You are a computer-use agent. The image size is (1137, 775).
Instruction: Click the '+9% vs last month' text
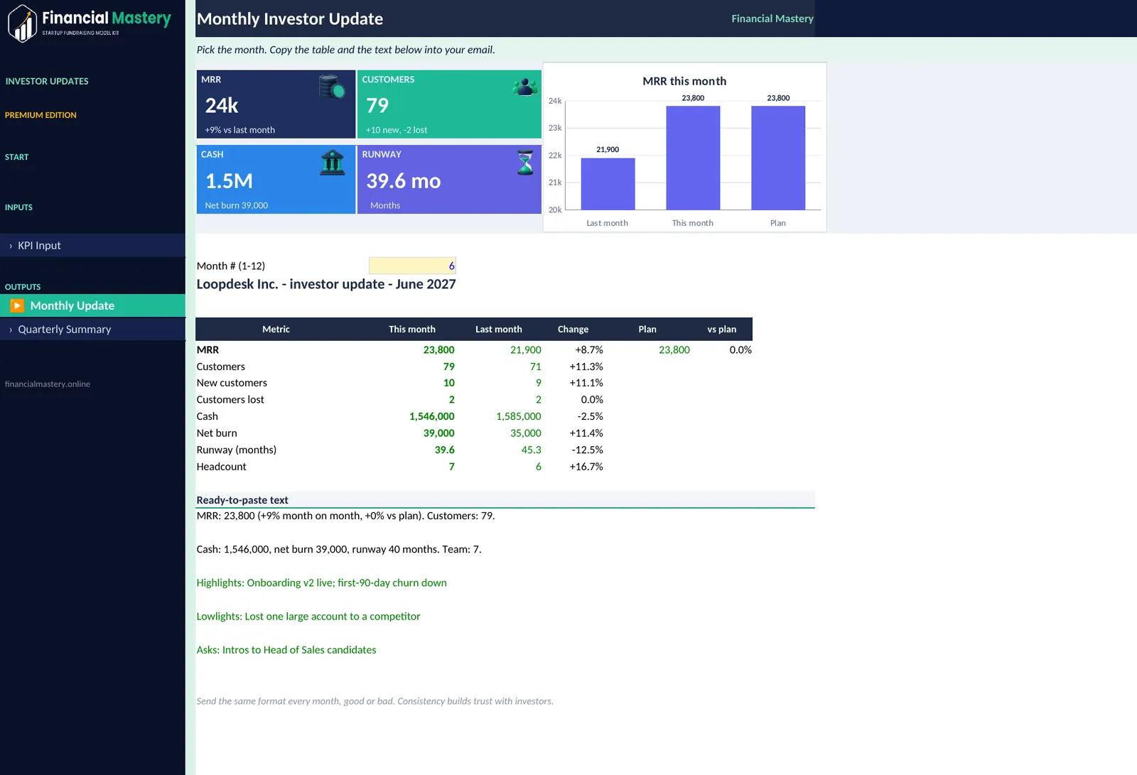240,130
